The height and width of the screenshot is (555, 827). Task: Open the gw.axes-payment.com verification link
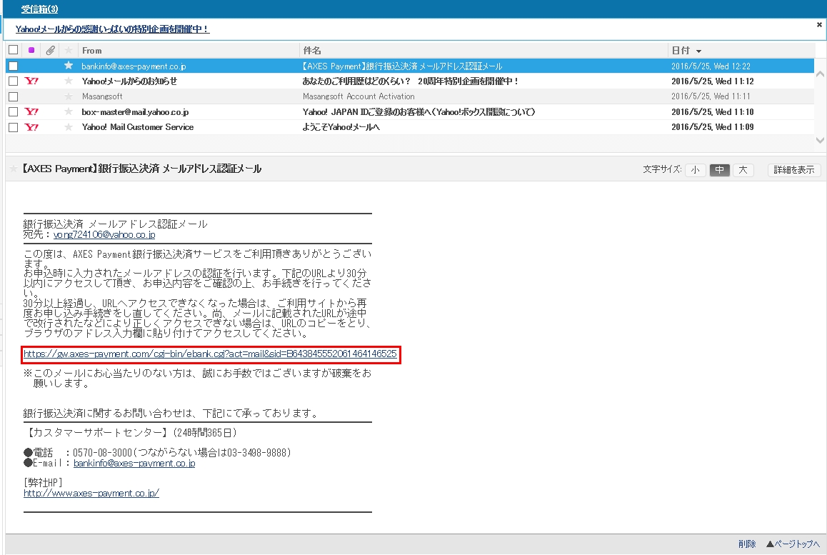pyautogui.click(x=210, y=354)
